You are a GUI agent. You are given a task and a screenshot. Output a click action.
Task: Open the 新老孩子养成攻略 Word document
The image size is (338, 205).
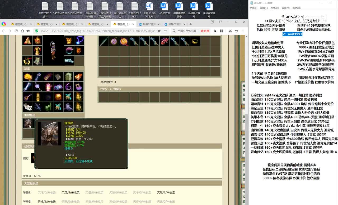click(x=149, y=10)
